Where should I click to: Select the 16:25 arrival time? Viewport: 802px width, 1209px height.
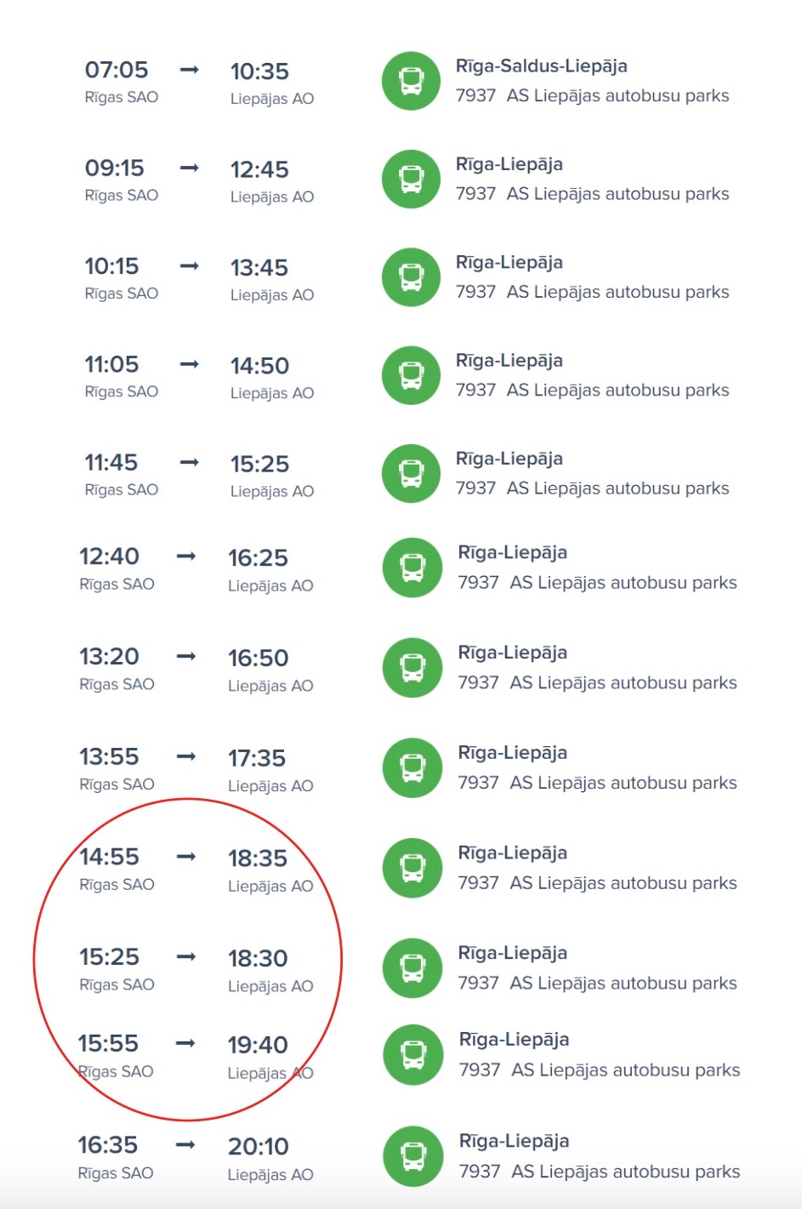(258, 558)
